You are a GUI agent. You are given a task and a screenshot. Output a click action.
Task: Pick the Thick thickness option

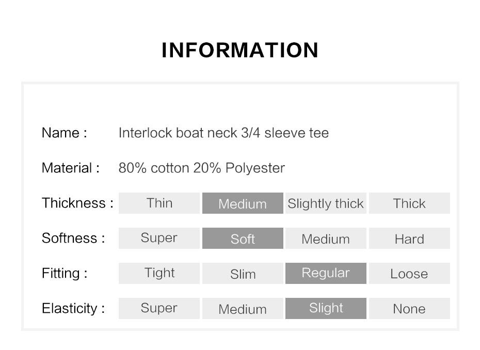click(x=409, y=203)
